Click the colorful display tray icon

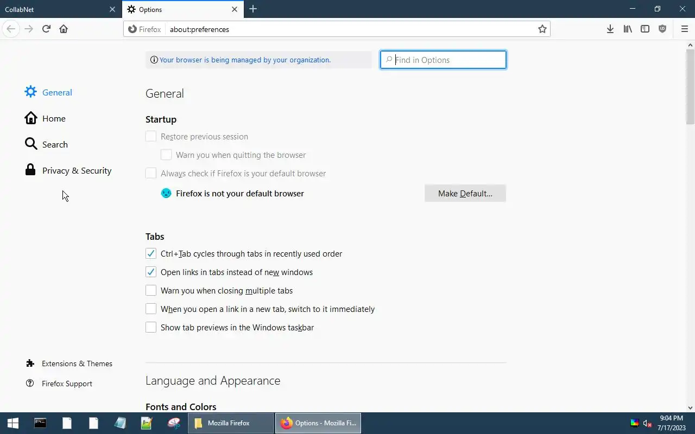[634, 423]
